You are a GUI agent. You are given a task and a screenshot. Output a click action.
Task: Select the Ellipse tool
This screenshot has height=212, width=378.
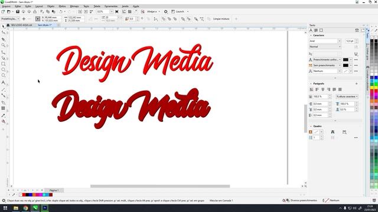click(x=3, y=69)
